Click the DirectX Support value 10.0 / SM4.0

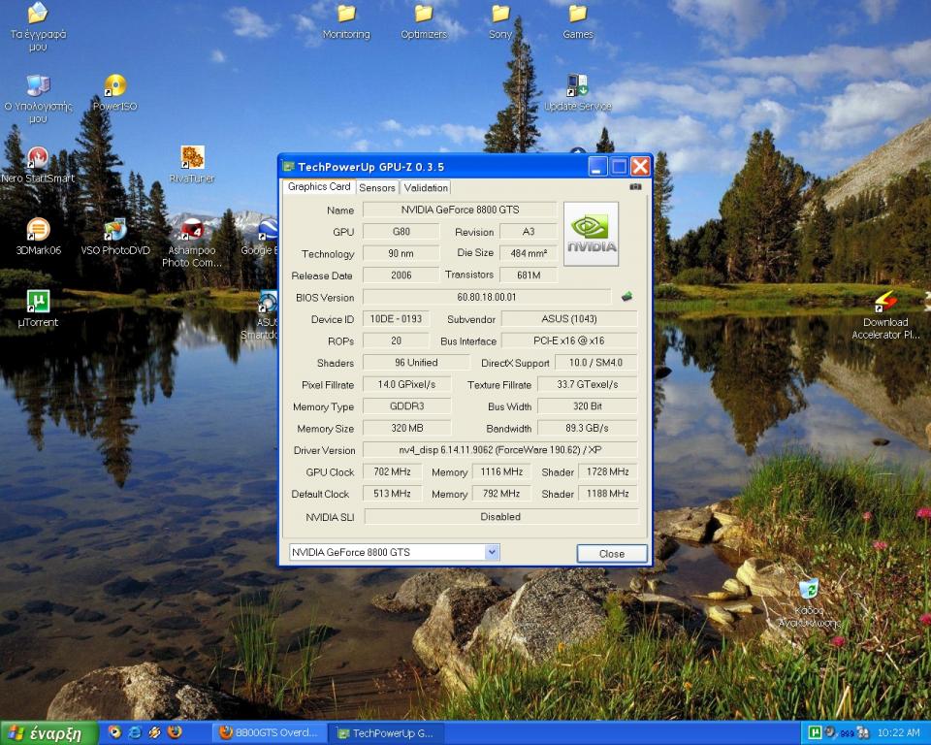click(x=595, y=363)
